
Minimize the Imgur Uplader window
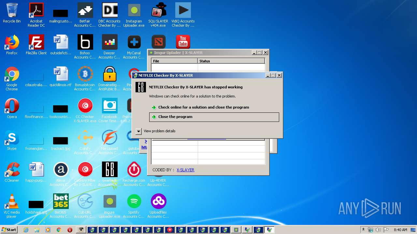[x=254, y=53]
